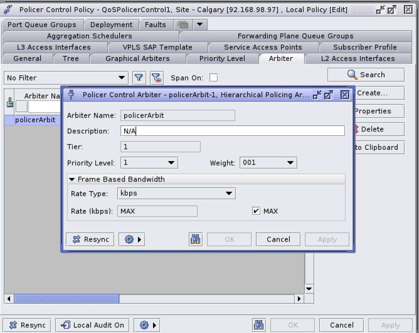Switch to the Graphical Arbiters tab
The height and width of the screenshot is (333, 419).
point(137,58)
